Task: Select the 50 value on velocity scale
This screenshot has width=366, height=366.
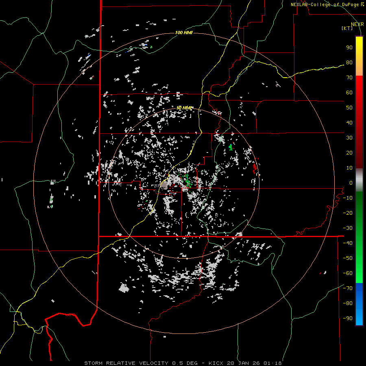Action: pyautogui.click(x=349, y=108)
